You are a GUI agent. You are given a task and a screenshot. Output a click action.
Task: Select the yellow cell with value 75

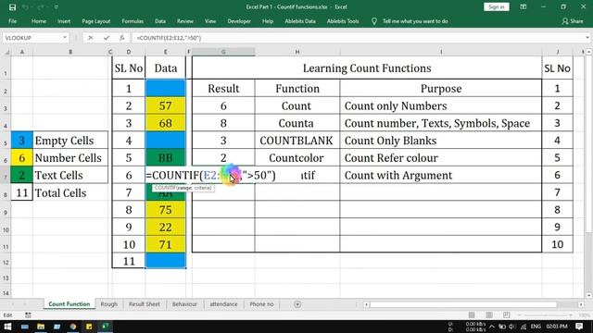point(166,210)
